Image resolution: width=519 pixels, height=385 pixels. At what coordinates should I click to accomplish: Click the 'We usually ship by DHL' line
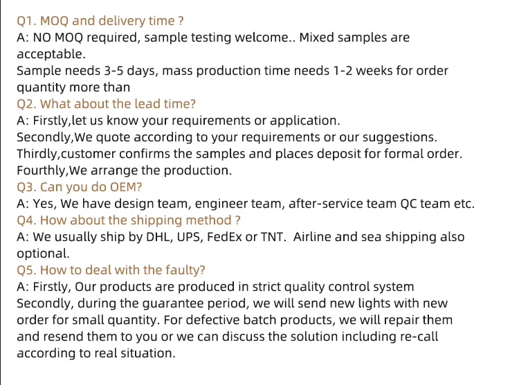click(x=241, y=237)
